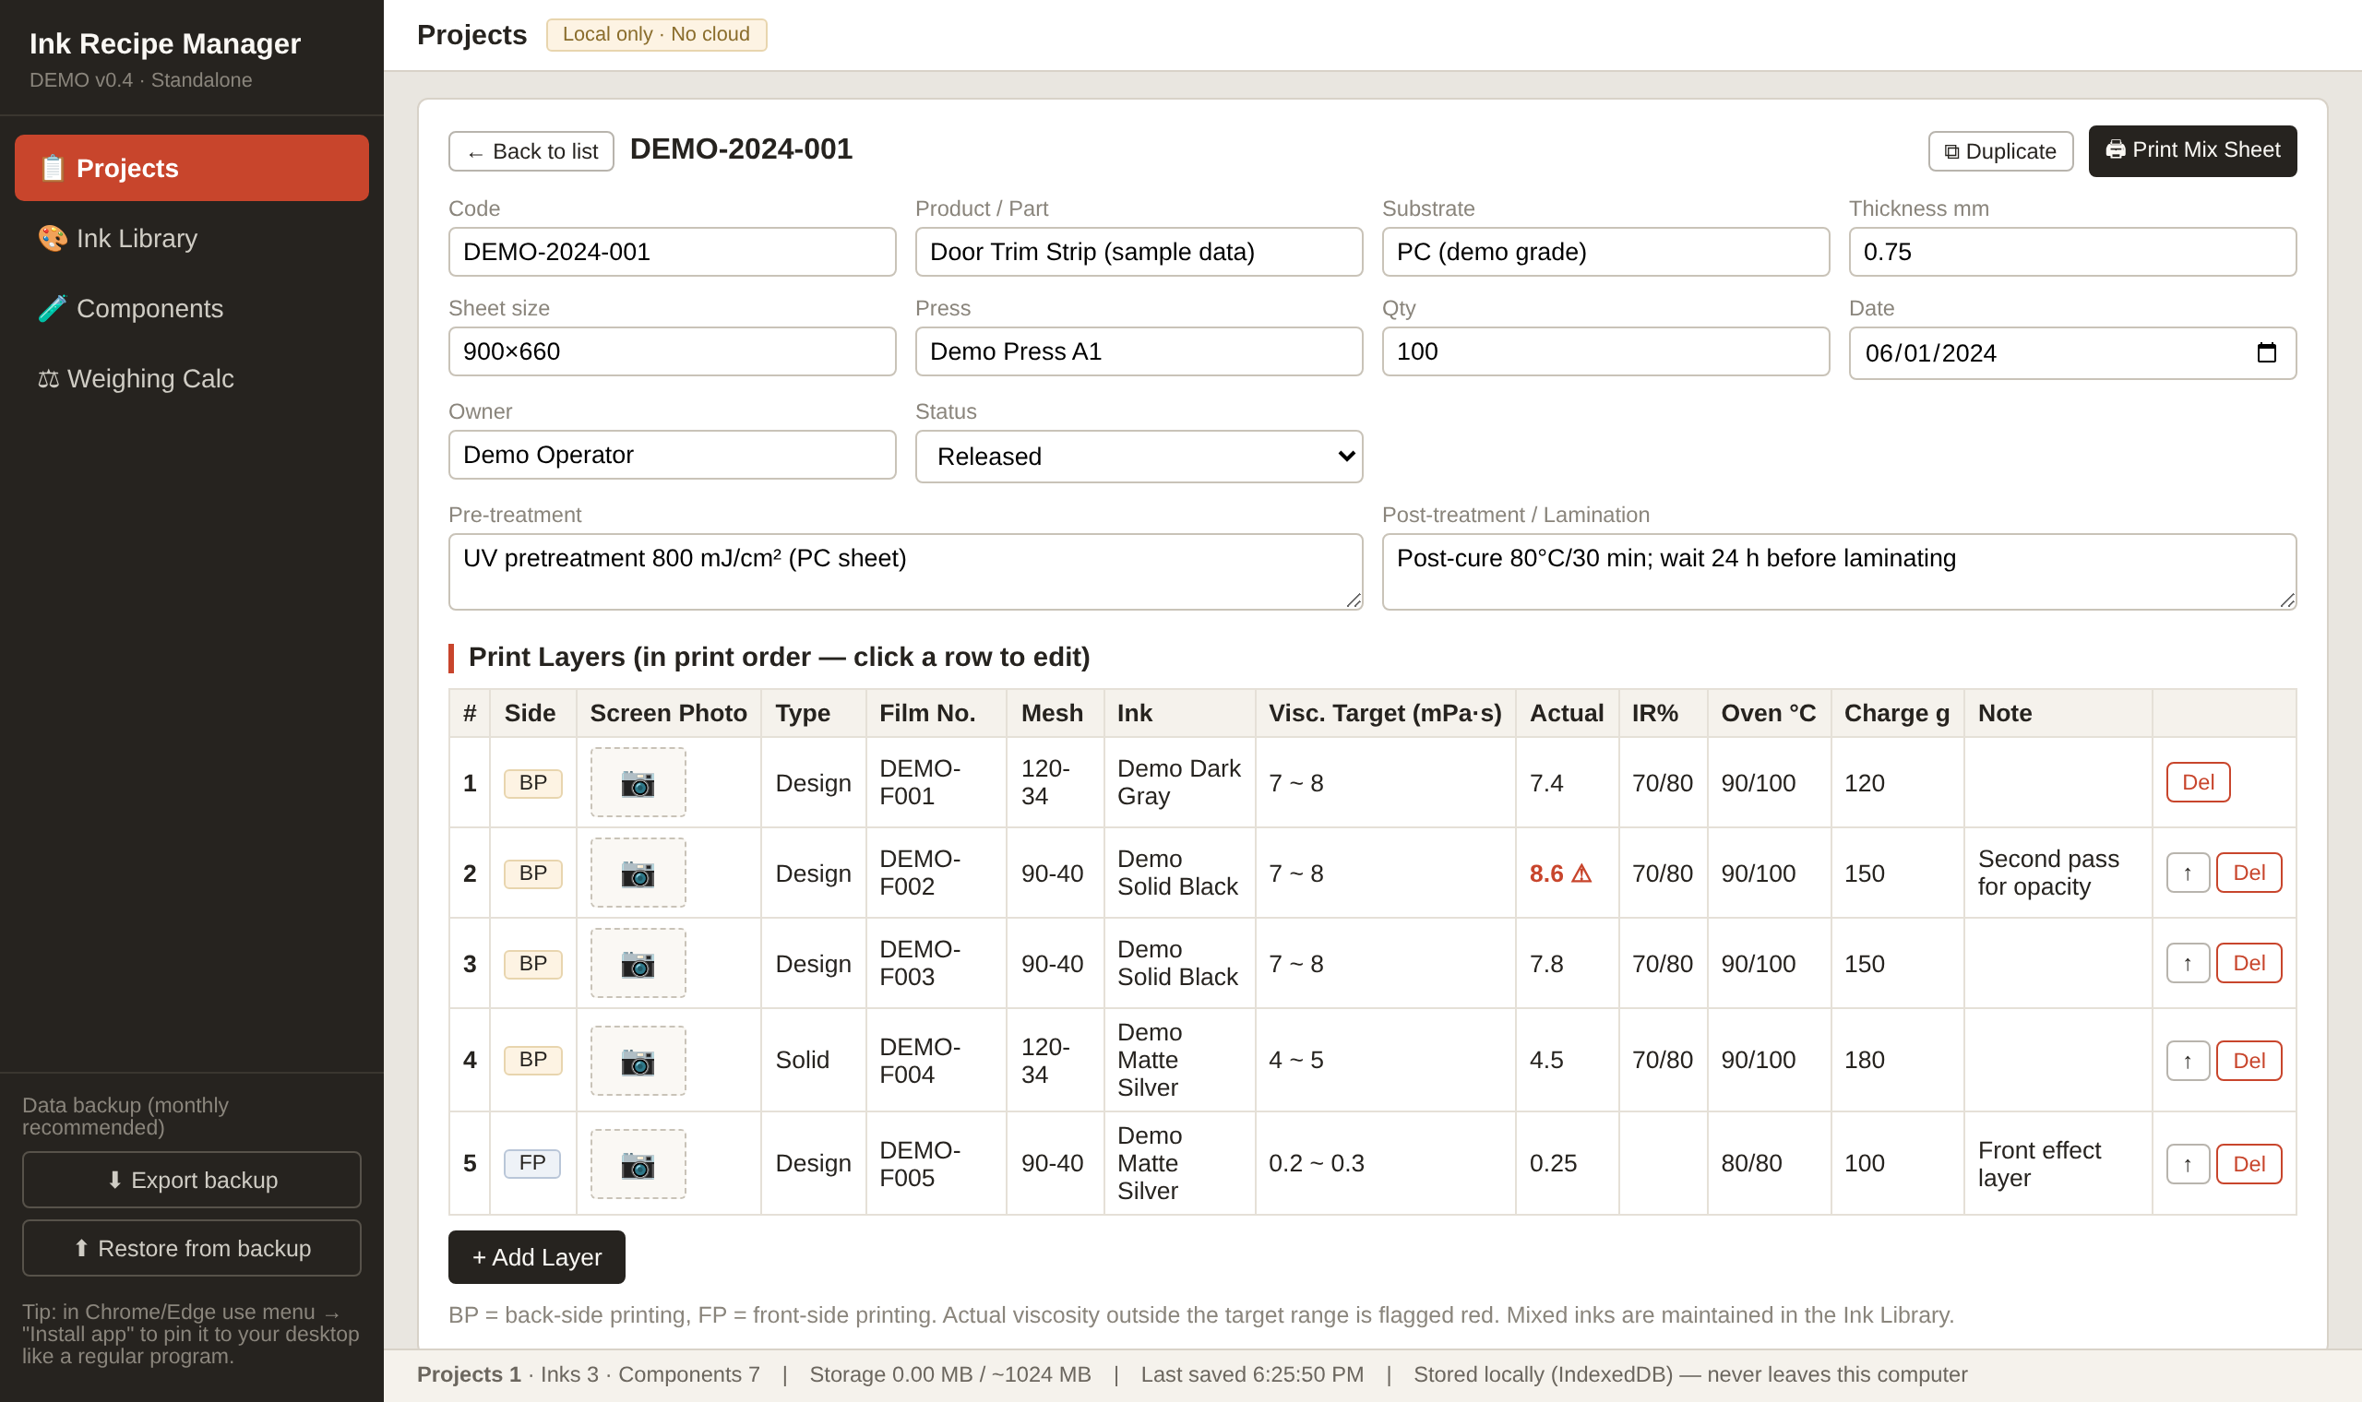Move layer 5 up
This screenshot has height=1402, width=2362.
[x=2188, y=1164]
